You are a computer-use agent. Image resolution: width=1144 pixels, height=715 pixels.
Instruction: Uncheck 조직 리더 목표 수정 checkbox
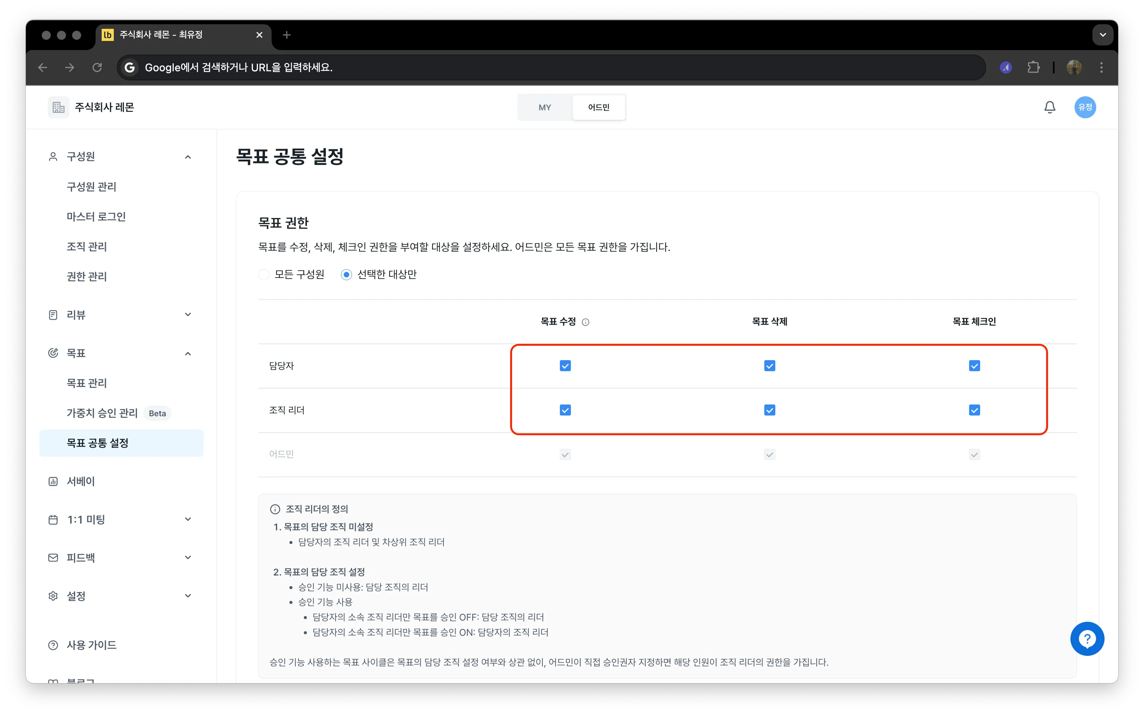tap(565, 410)
